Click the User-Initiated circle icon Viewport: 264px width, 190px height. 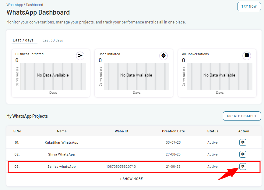pos(163,56)
